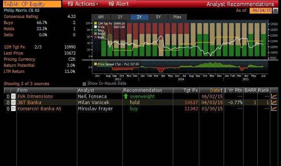The width and height of the screenshot is (281, 166).
Task: Click target price 11342
Action: pyautogui.click(x=191, y=109)
